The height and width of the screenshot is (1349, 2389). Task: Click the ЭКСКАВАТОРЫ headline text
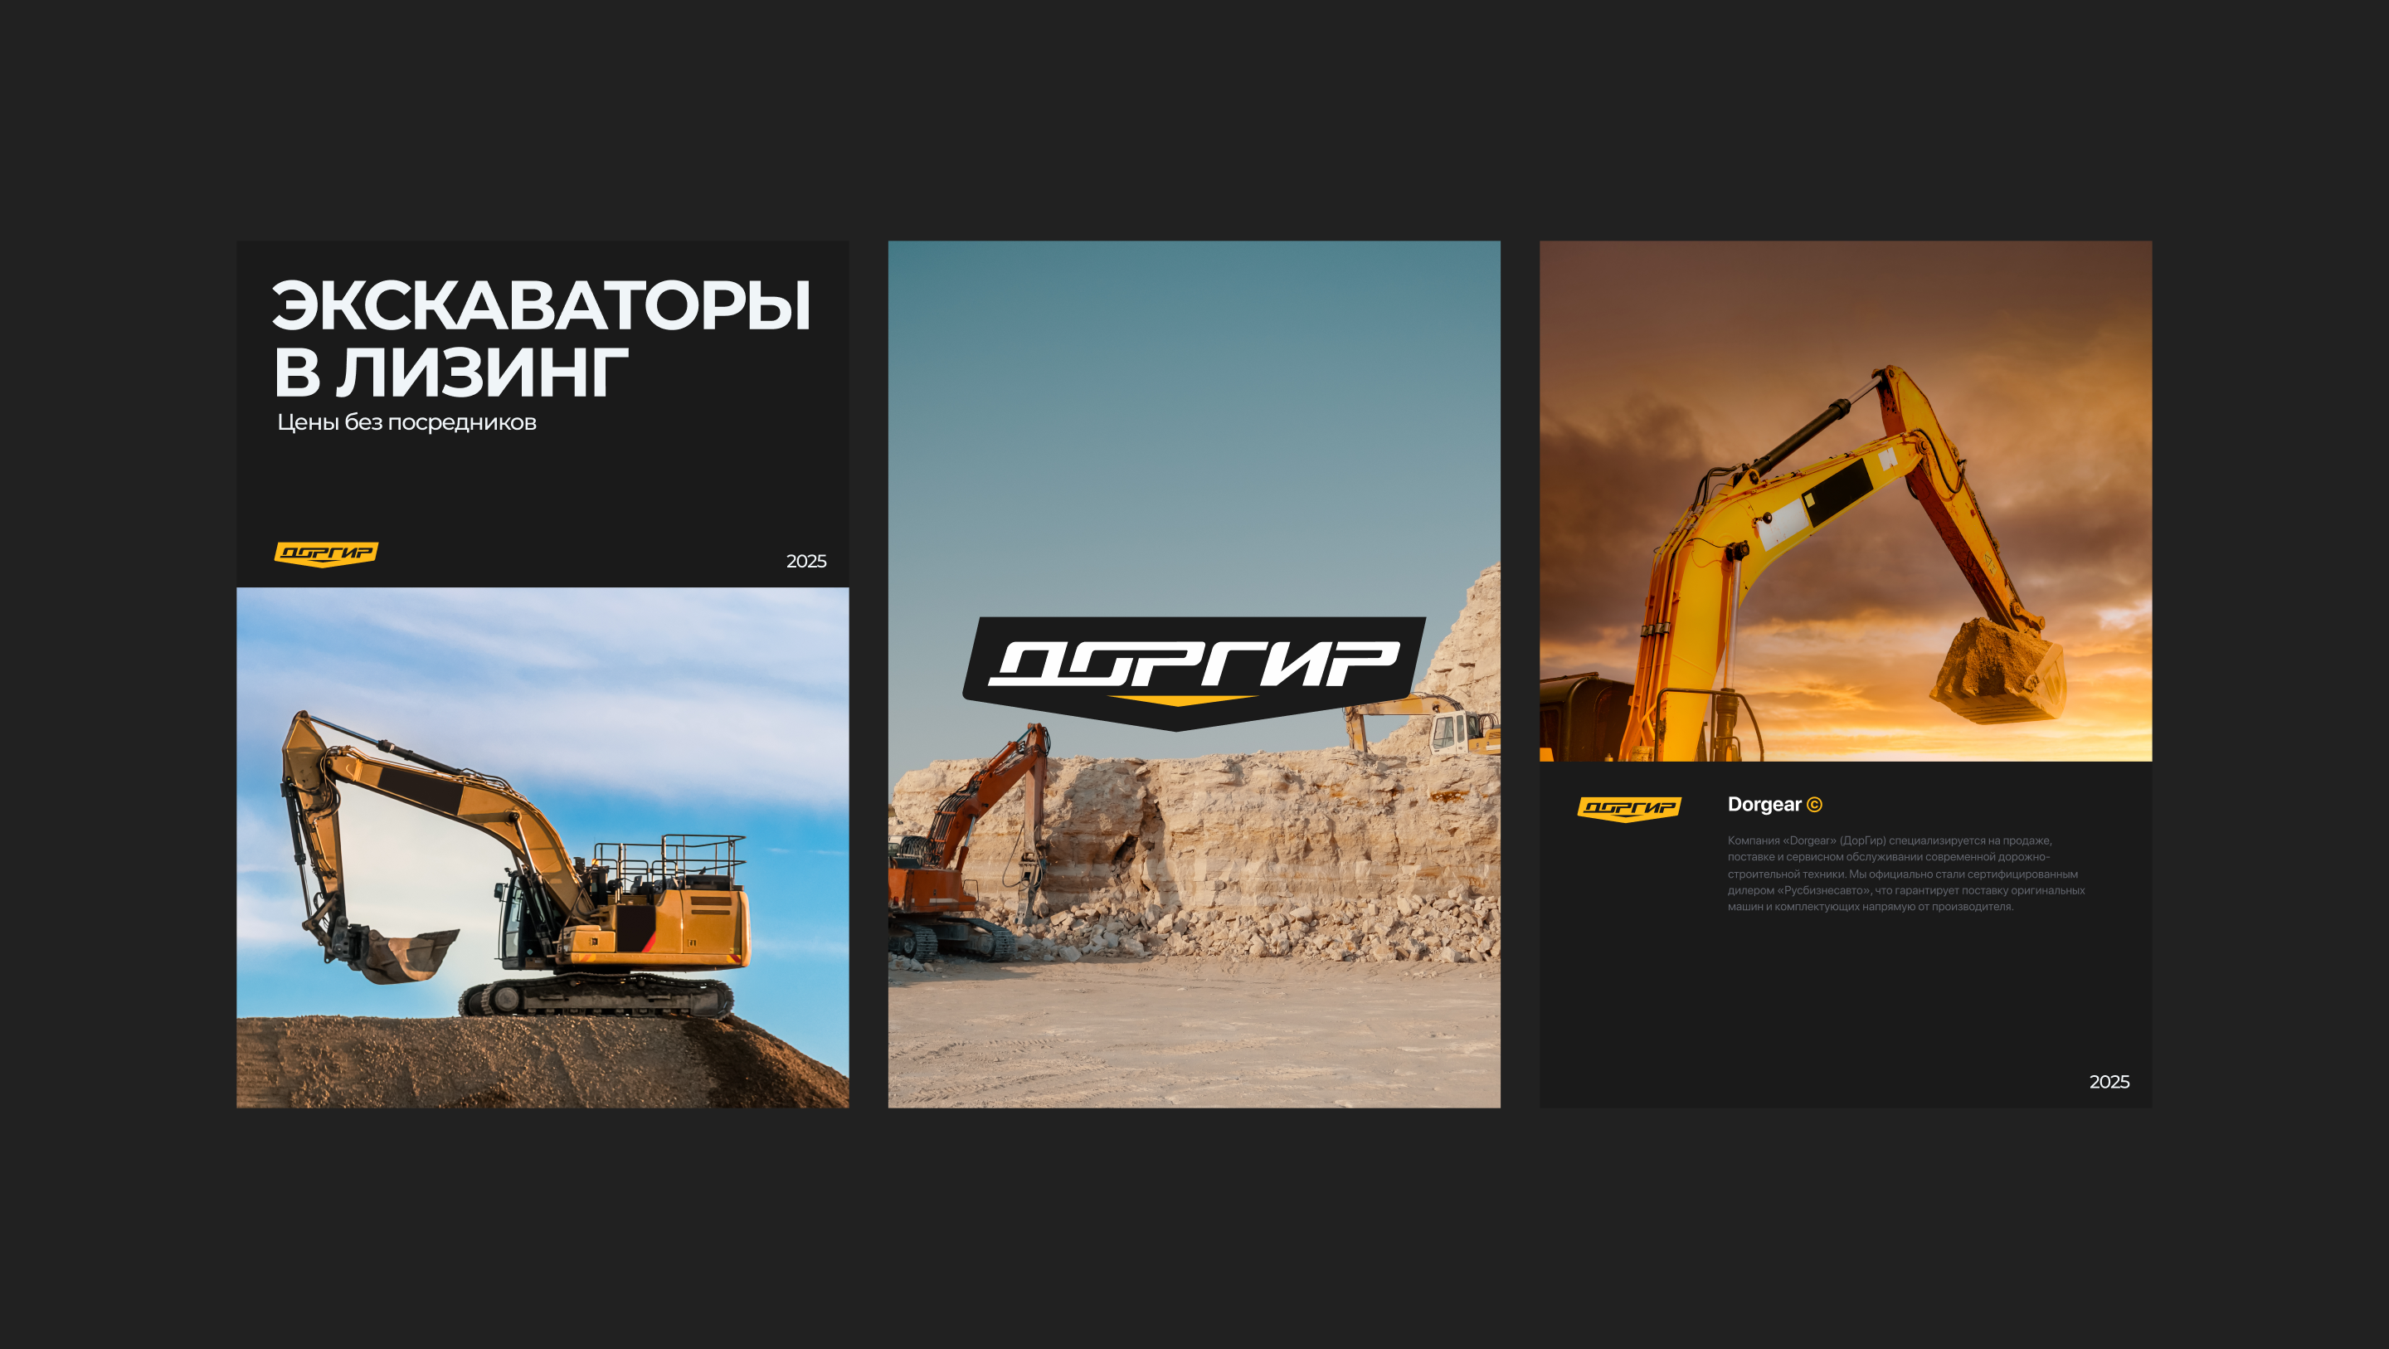click(541, 306)
